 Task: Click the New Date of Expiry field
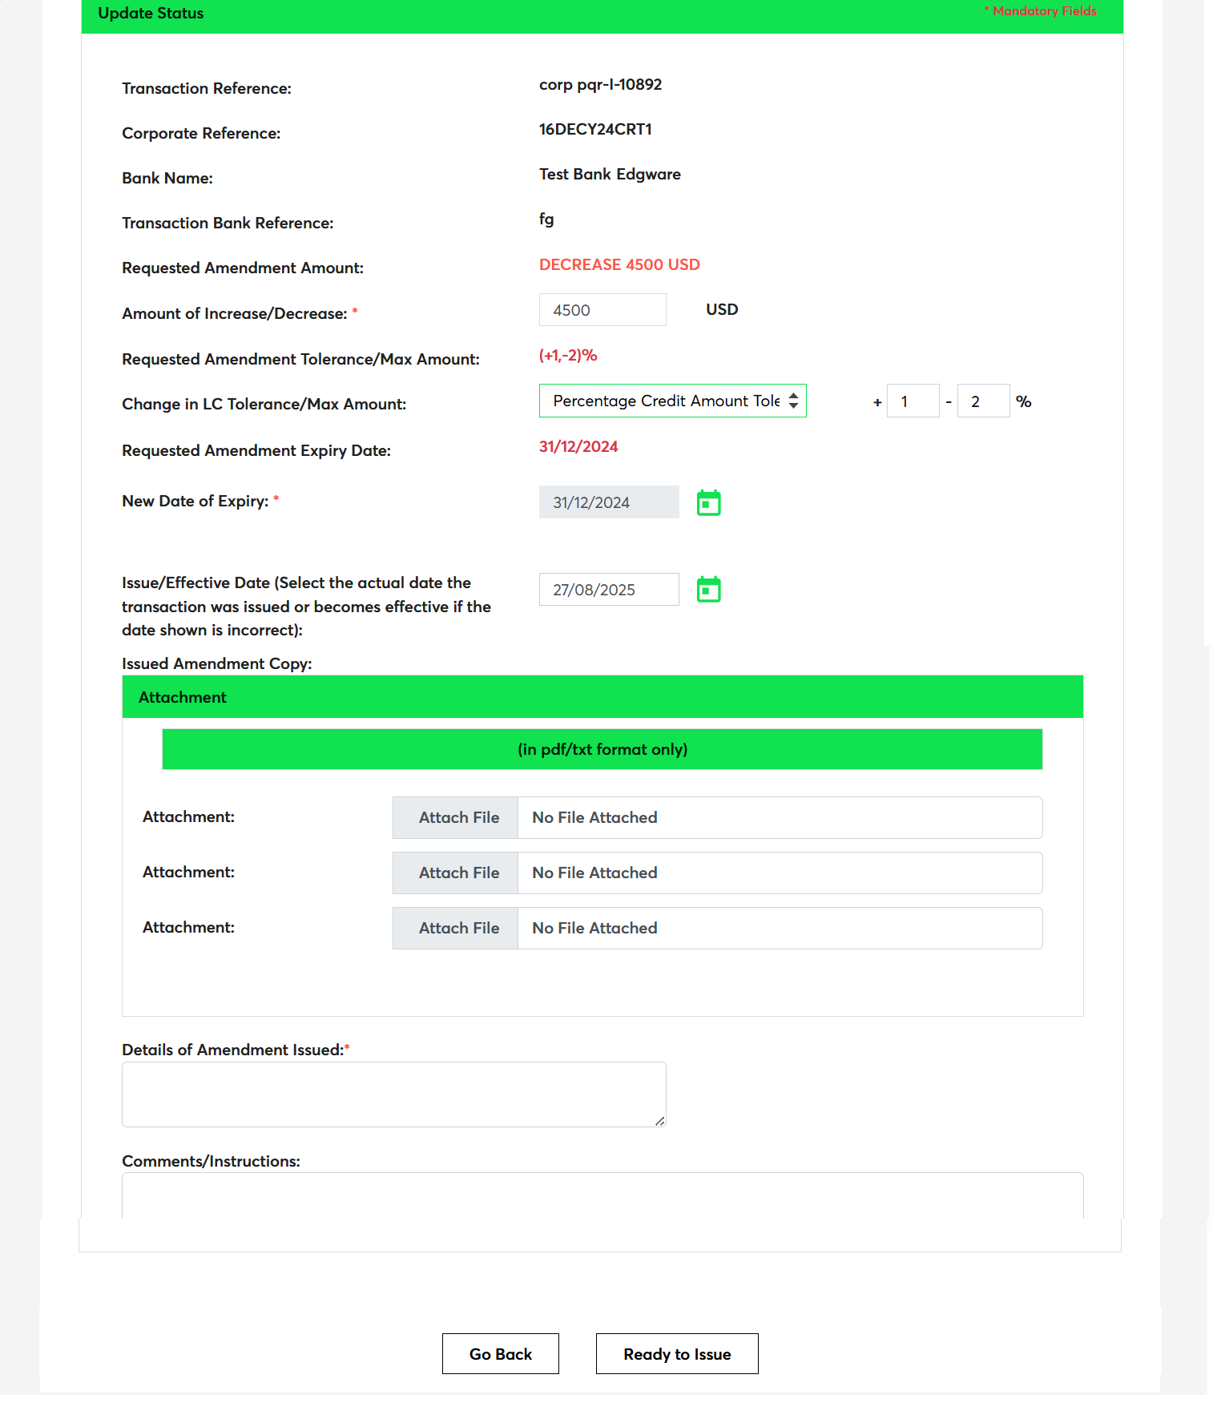tap(609, 502)
